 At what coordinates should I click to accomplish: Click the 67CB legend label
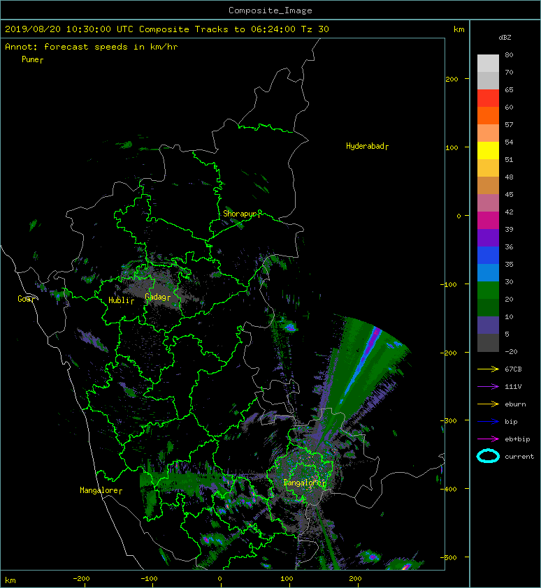click(x=513, y=369)
